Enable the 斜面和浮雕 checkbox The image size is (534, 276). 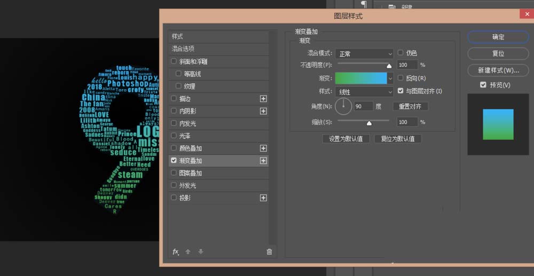(x=174, y=61)
